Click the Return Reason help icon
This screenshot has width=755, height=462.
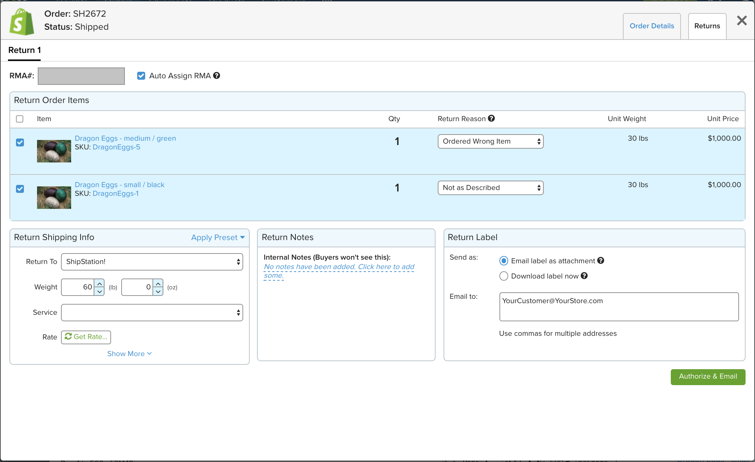tap(491, 118)
